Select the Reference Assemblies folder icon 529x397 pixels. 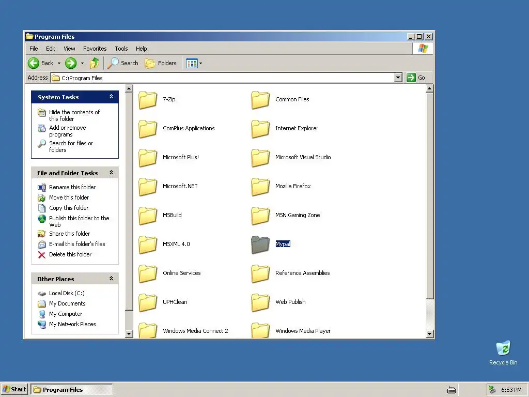pos(260,274)
